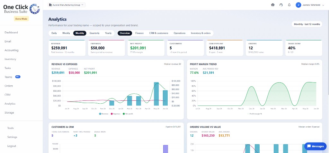329x153 pixels.
Task: Click the Revenue $259,091 summary card
Action: (x=67, y=48)
